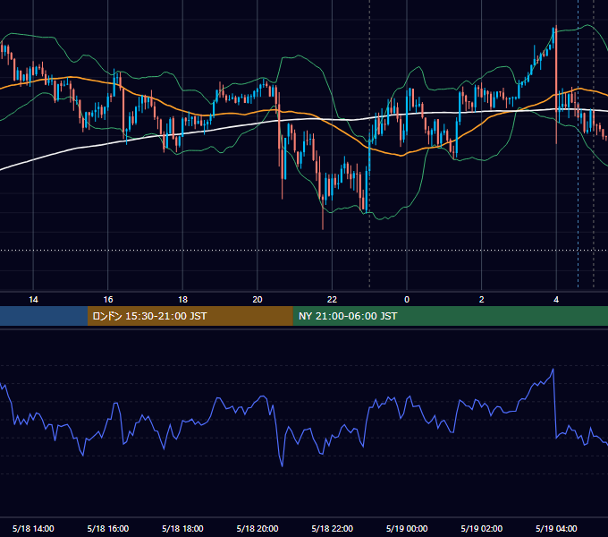Click the 5/19 02:00 time label
Viewport: 608px width, 537px height.
pyautogui.click(x=482, y=528)
